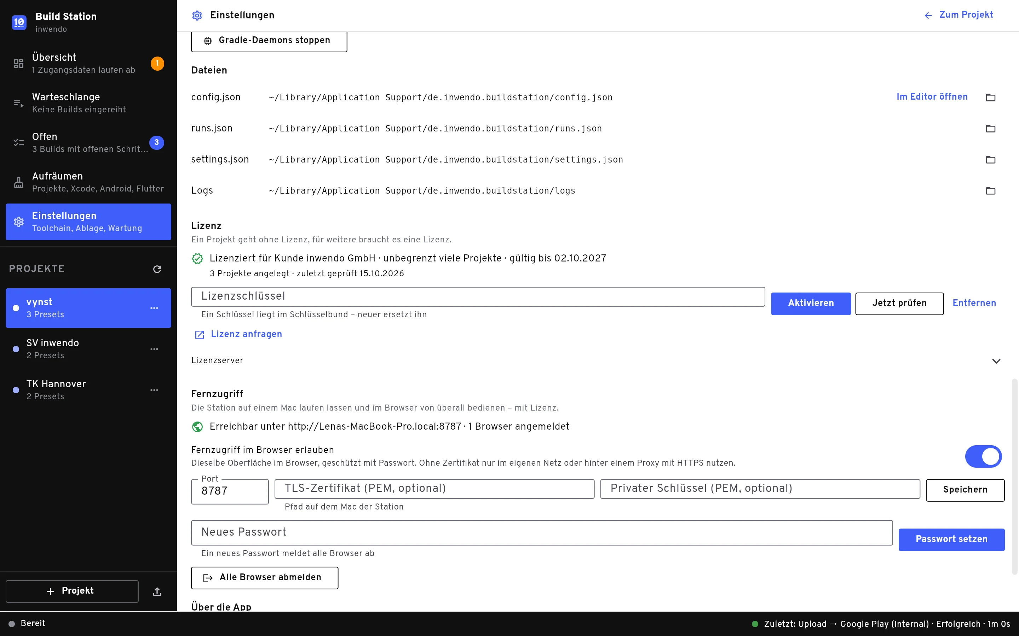
Task: Open the Offen builds view
Action: coord(88,143)
